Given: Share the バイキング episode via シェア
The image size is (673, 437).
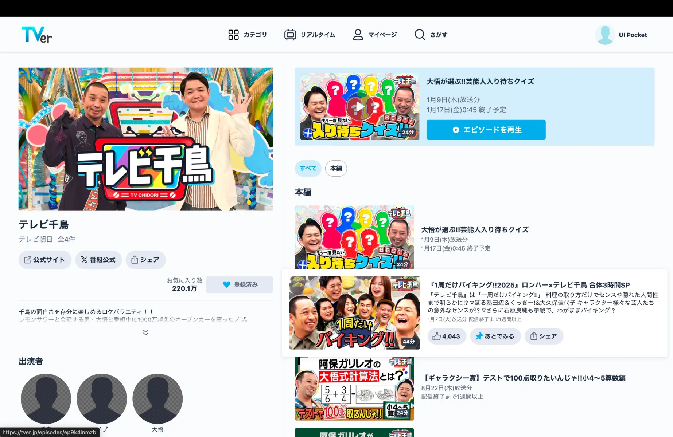Looking at the screenshot, I should [543, 336].
